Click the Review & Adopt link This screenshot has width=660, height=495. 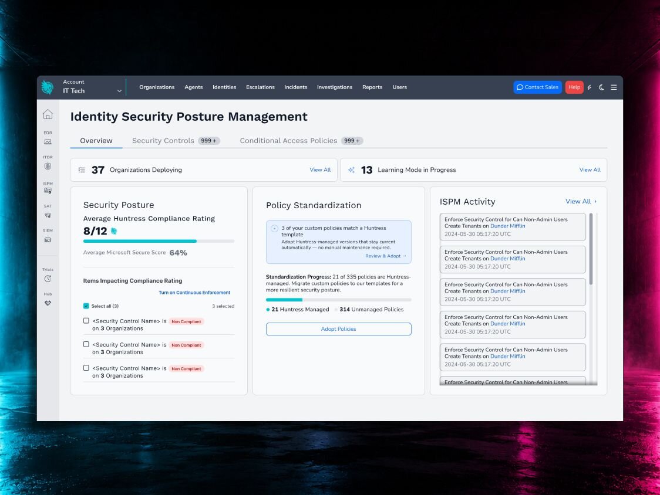pyautogui.click(x=386, y=256)
